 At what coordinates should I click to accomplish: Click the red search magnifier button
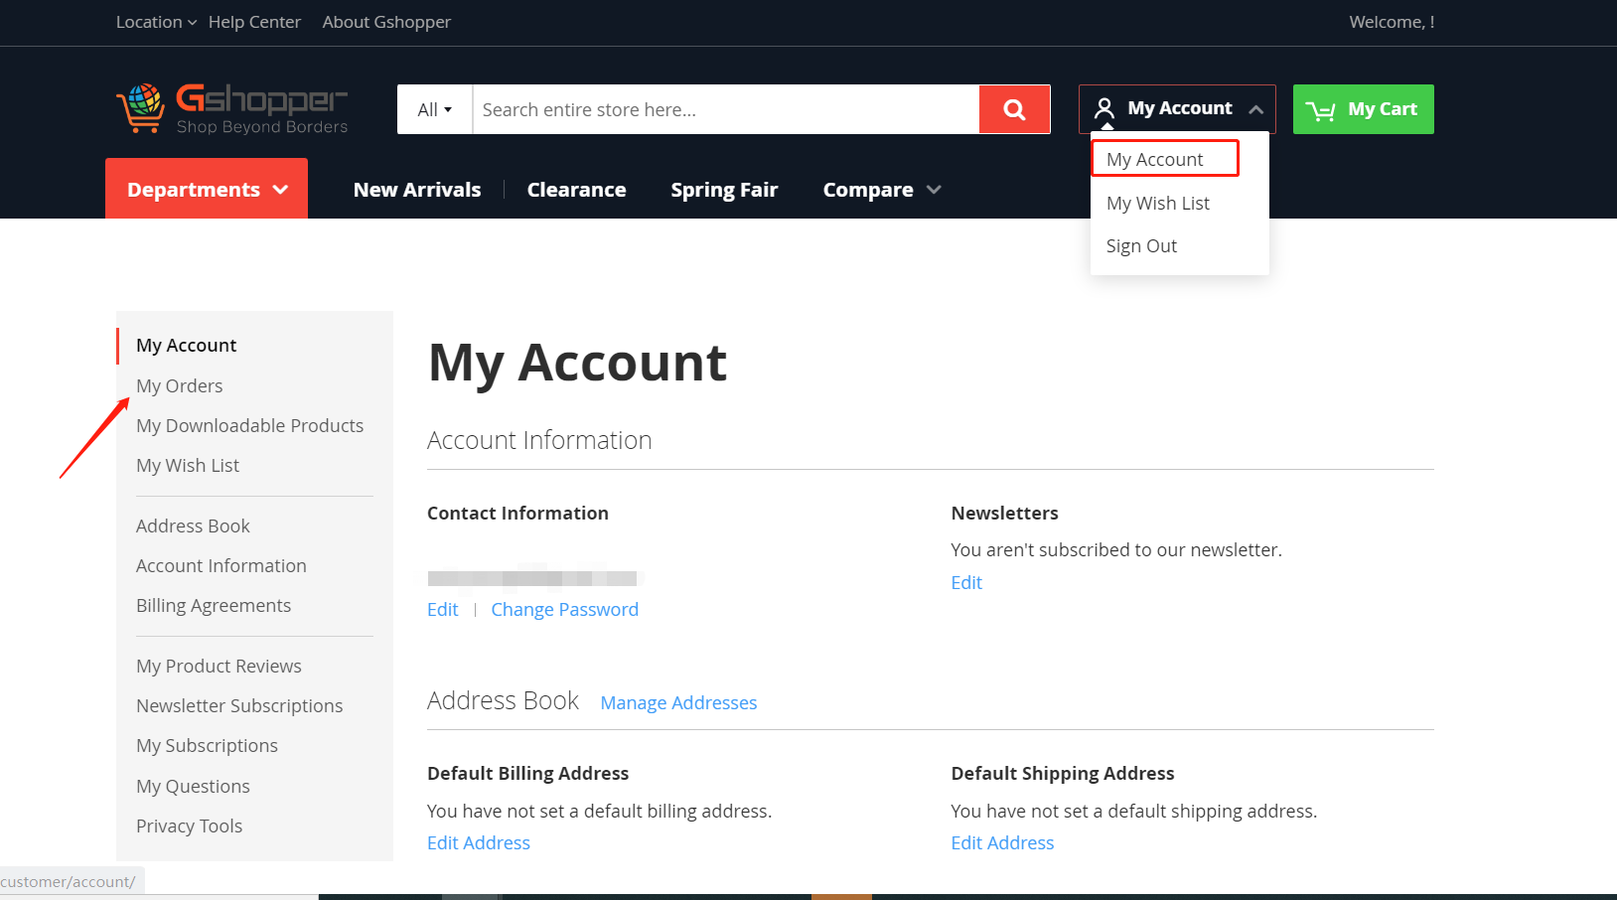click(1014, 109)
